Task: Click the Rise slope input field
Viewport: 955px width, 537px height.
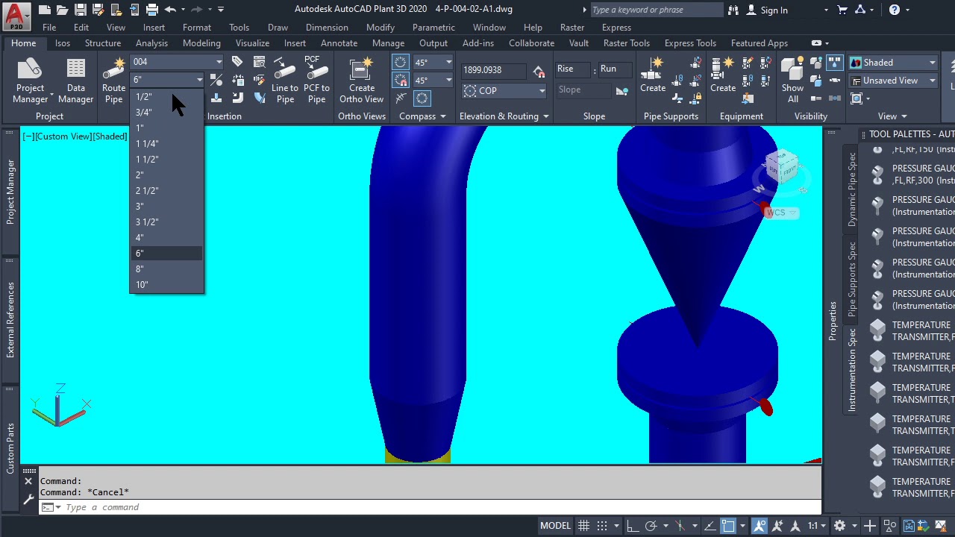Action: (574, 69)
